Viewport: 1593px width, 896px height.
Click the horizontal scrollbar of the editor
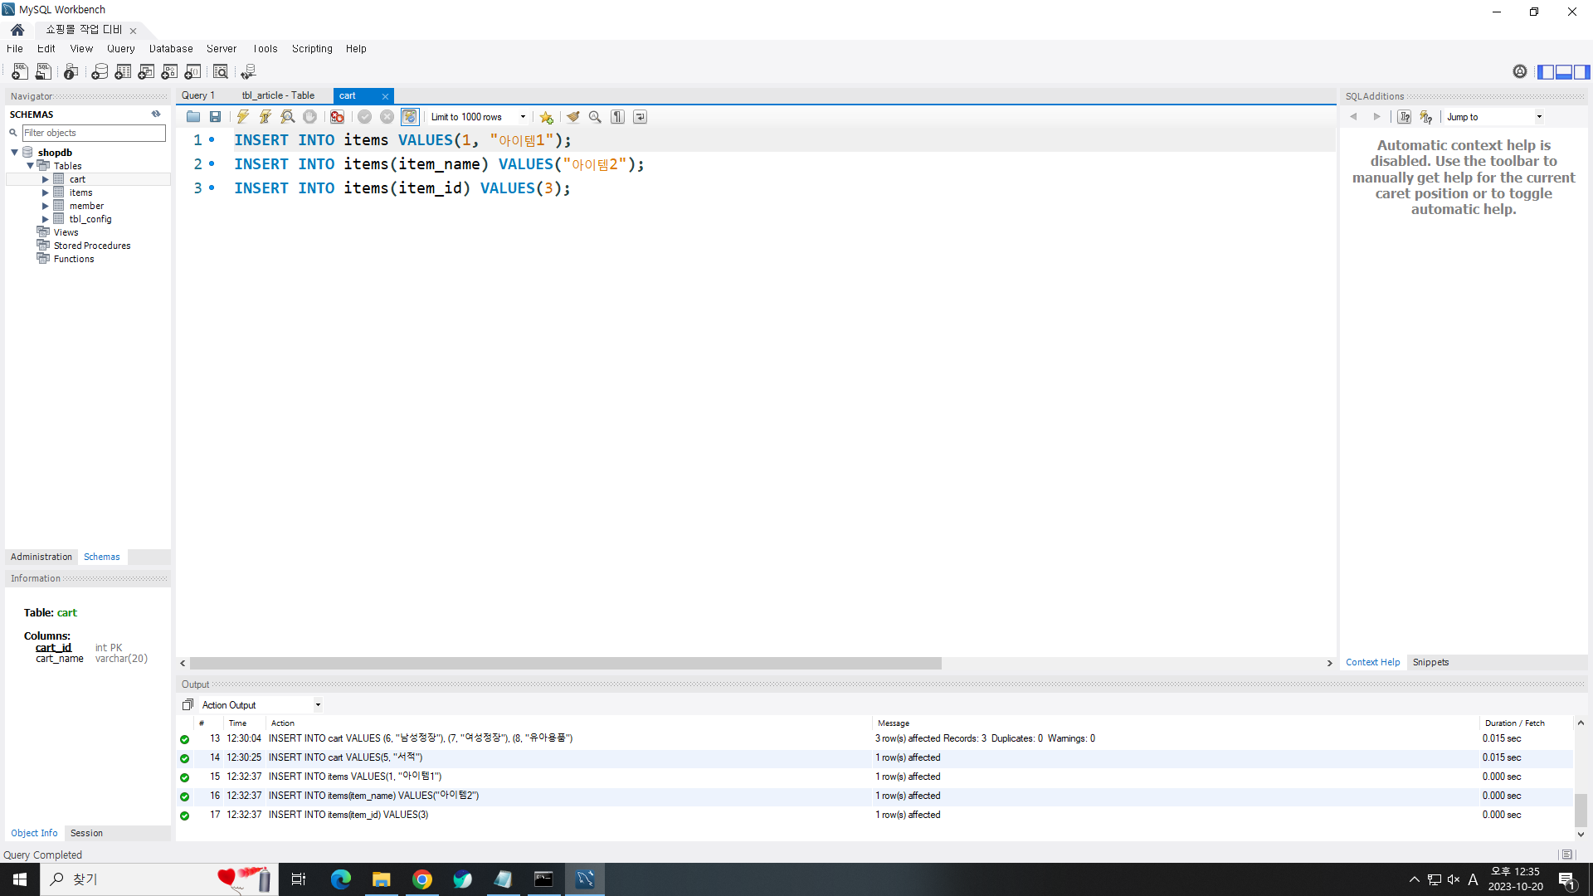click(x=564, y=664)
